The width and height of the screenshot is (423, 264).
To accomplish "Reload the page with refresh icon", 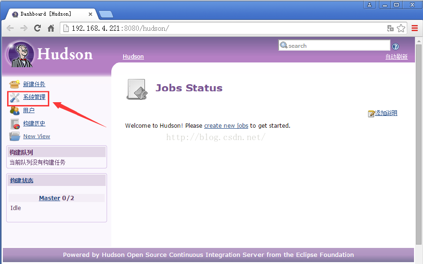I will point(37,28).
